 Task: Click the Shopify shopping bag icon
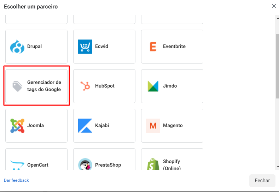click(x=153, y=164)
